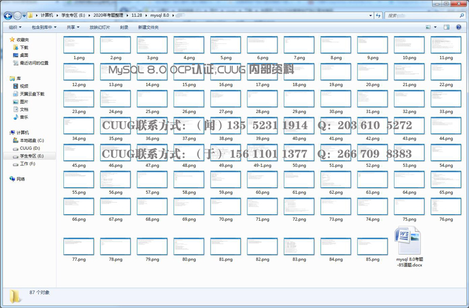Select the 22.png thumbnail

pos(446,71)
